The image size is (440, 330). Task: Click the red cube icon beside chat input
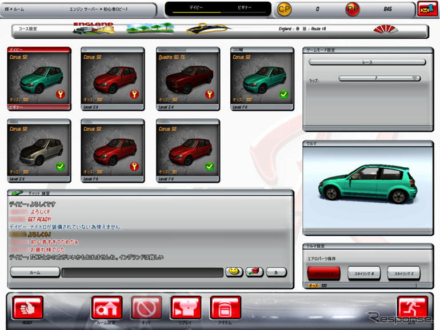click(x=254, y=272)
